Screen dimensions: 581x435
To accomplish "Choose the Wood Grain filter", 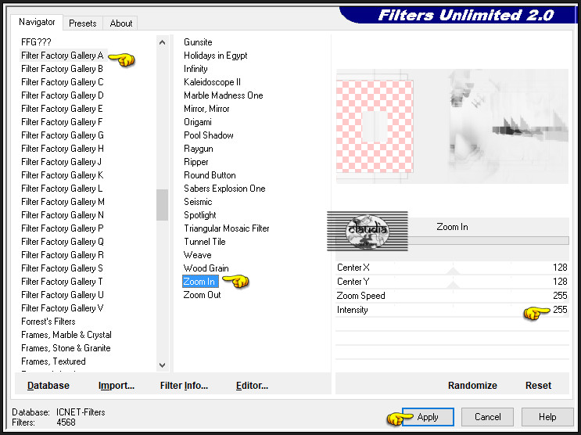I will [206, 268].
